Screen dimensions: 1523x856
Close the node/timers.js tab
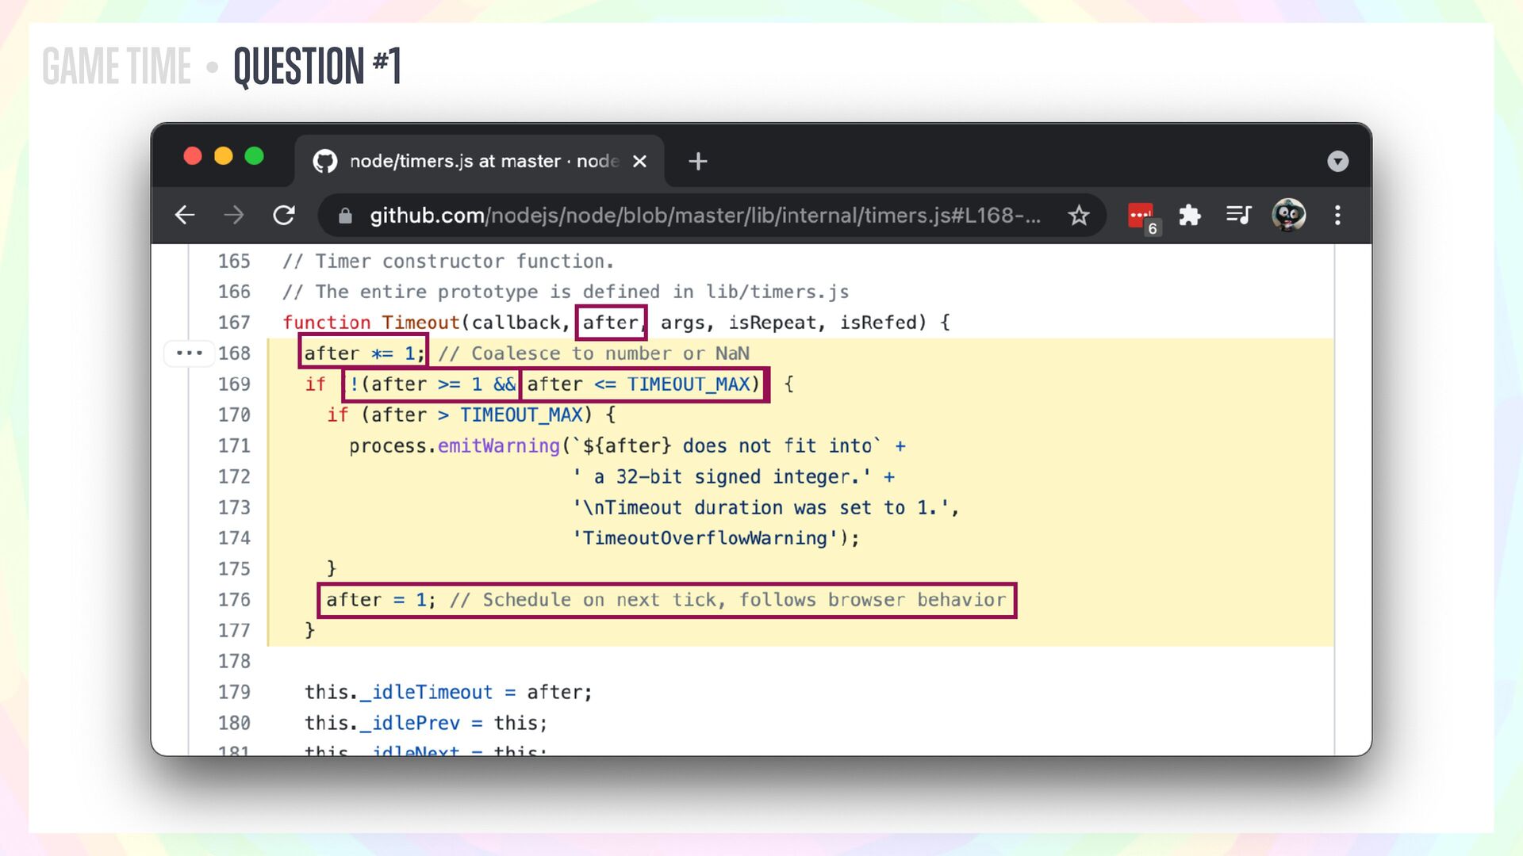click(639, 162)
